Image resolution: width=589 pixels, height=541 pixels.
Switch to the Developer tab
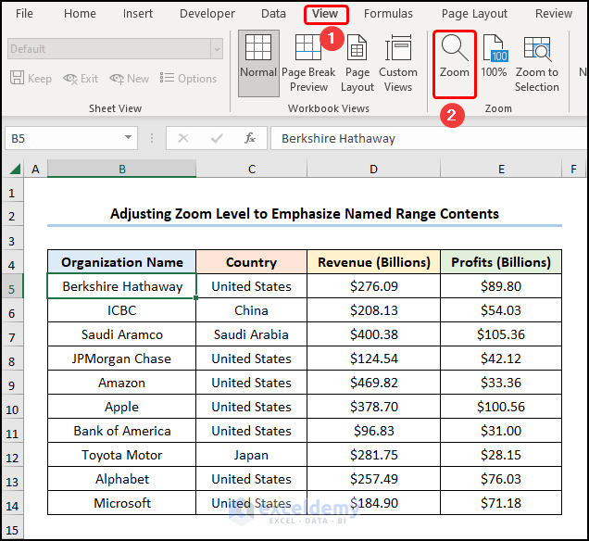(x=207, y=14)
